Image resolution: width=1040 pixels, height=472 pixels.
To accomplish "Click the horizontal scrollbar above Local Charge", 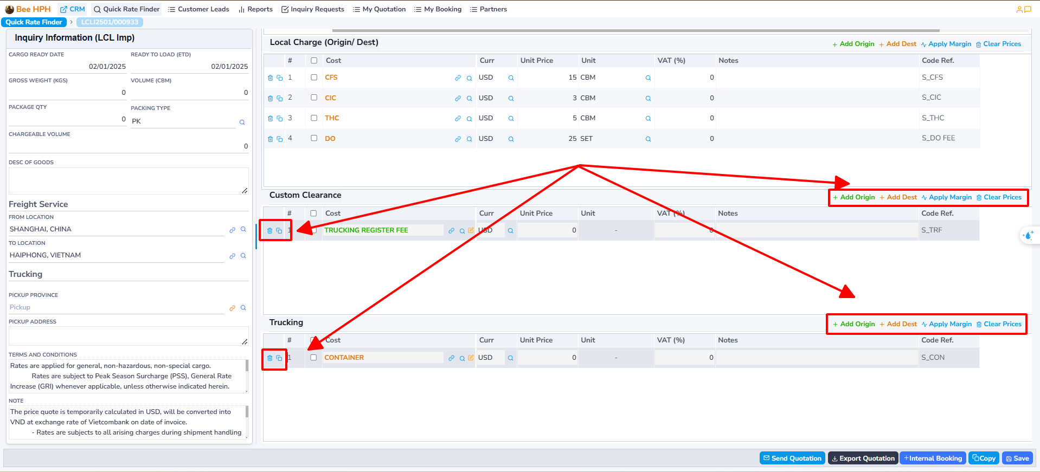I will (x=635, y=30).
